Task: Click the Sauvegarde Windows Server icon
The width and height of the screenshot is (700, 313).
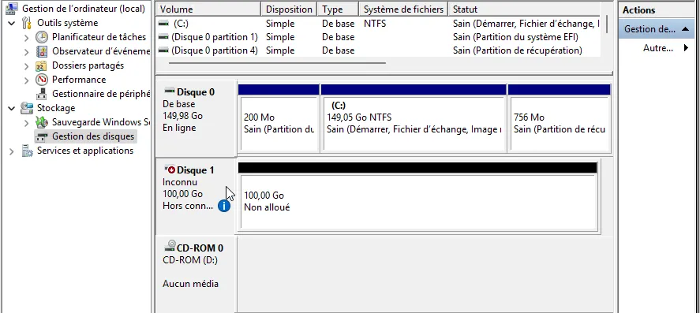Action: tap(42, 122)
